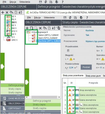105x114 pixels.
Task: Click the help question mark in inner toolbar
Action: click(x=87, y=18)
